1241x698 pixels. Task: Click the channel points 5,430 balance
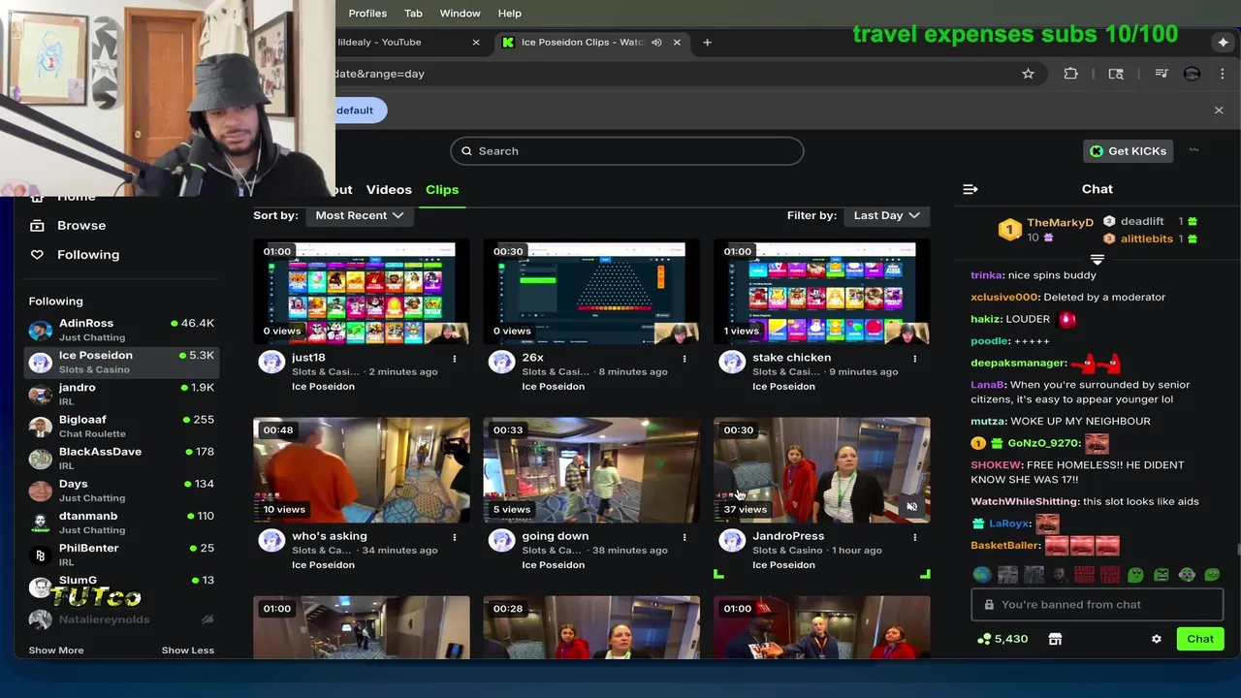click(x=1002, y=639)
